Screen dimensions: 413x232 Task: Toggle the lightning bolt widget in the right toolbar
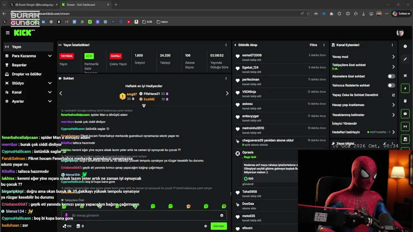click(x=405, y=88)
